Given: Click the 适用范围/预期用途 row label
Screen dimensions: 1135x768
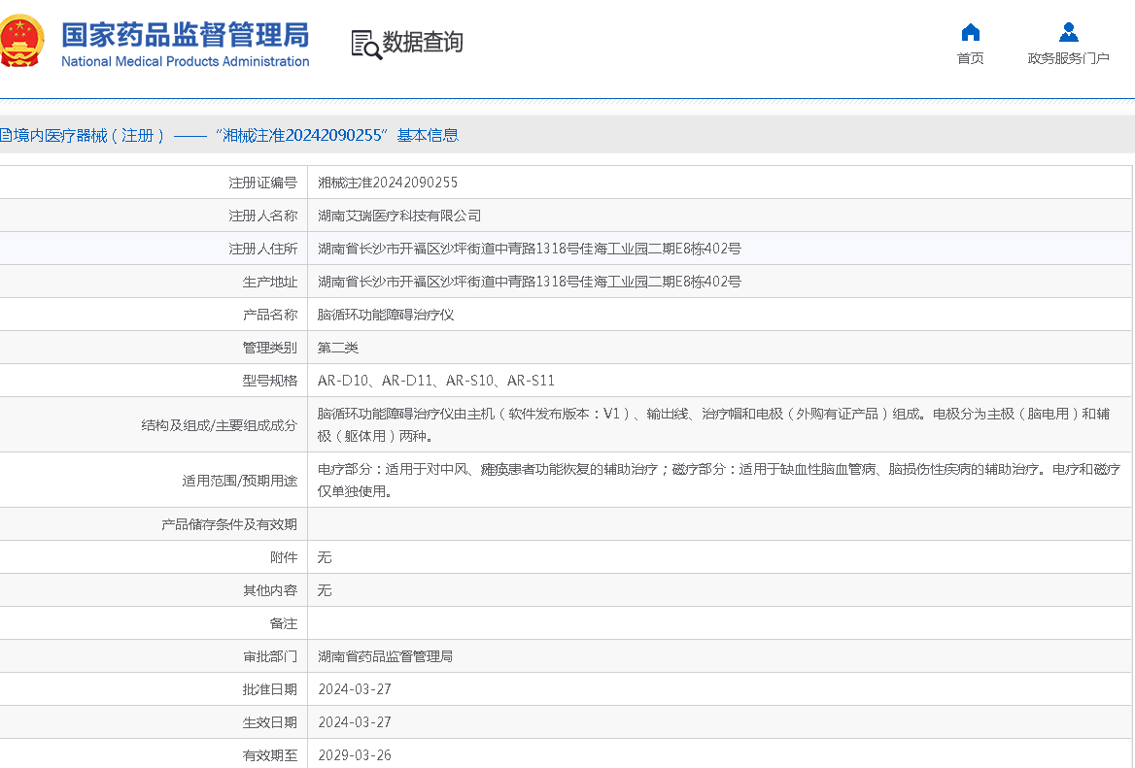Looking at the screenshot, I should pos(239,481).
